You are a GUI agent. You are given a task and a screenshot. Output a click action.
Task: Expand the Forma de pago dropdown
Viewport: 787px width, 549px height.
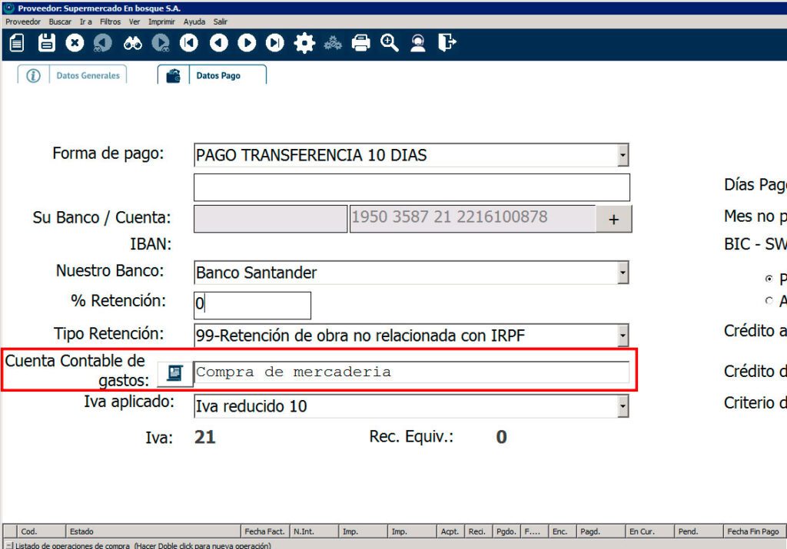point(623,156)
